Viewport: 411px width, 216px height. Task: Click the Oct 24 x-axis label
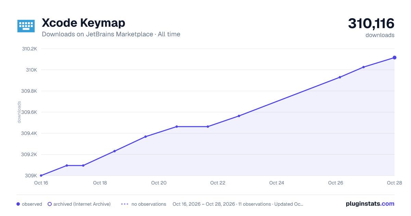click(x=277, y=183)
